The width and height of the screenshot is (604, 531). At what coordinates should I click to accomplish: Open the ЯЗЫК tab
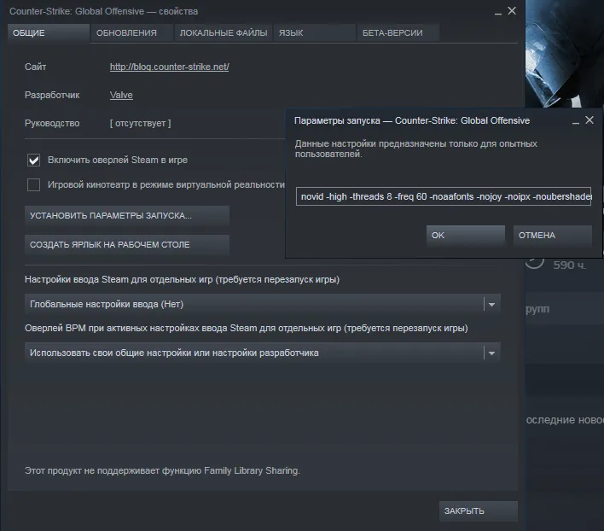click(315, 33)
